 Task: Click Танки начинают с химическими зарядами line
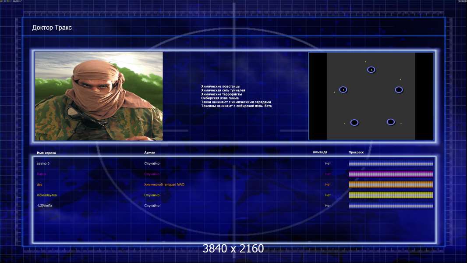tap(236, 102)
